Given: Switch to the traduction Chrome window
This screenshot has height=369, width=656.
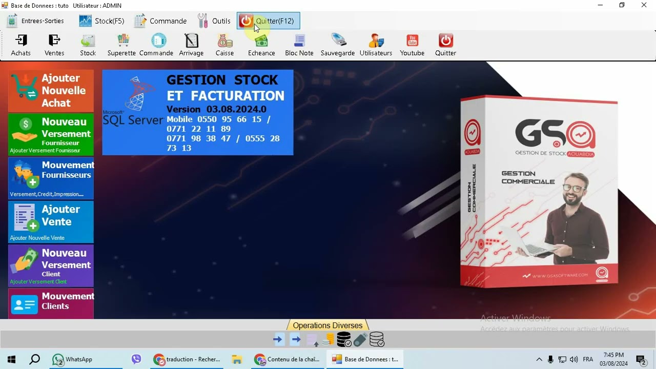Looking at the screenshot, I should pos(188,359).
